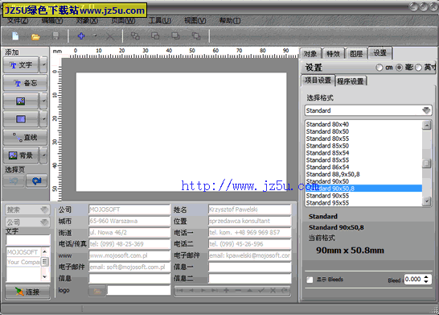Click format list scroll up arrow
Screen dimensions: 439x315
[426, 125]
